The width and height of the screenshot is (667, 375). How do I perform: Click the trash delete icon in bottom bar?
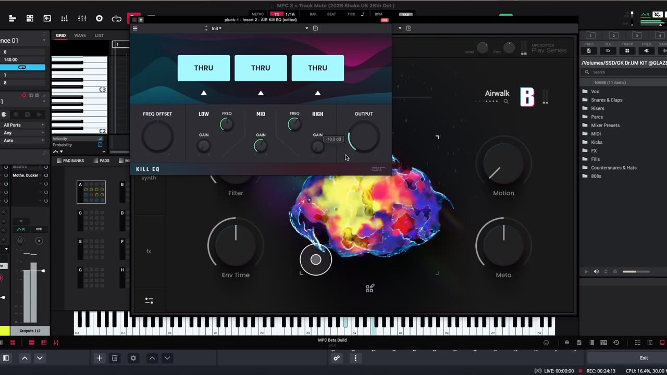tap(115, 358)
